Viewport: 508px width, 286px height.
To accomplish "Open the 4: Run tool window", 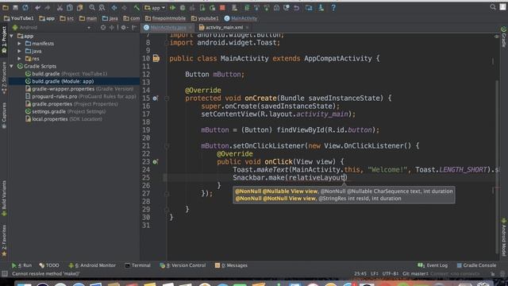I will pos(22,265).
